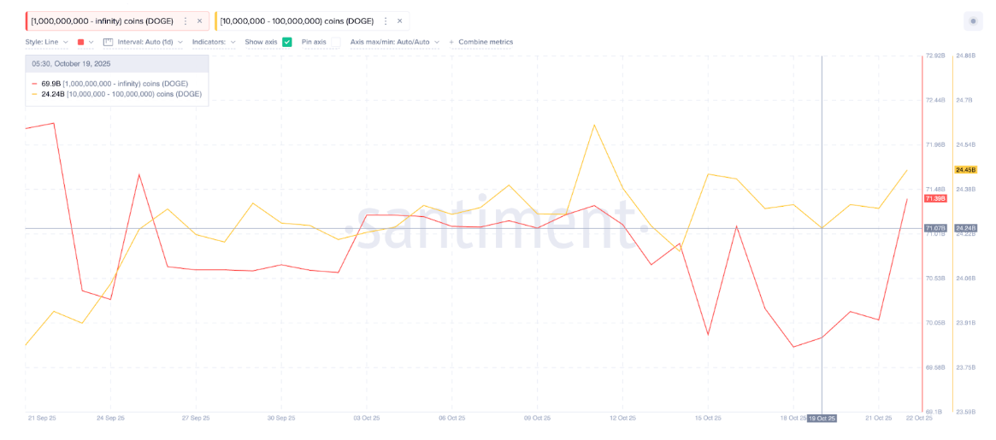
Task: Open the red line color picker
Action: 85,42
